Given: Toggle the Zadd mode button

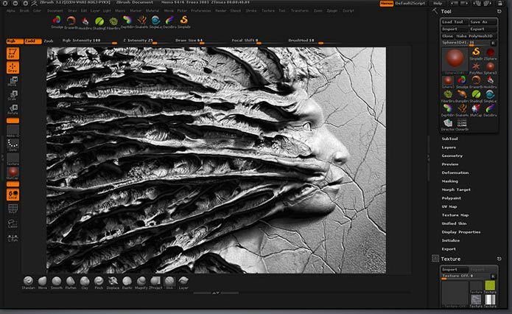Looking at the screenshot, I should [x=33, y=41].
